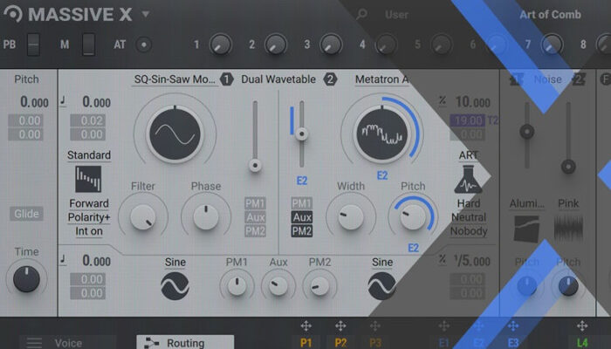
Task: Open the Metatron wavetable selector
Action: tap(382, 79)
